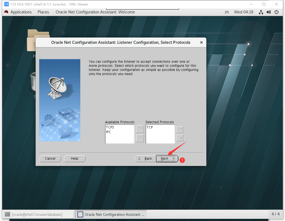Demote selected protocol down in order
The width and height of the screenshot is (285, 221).
(x=180, y=138)
